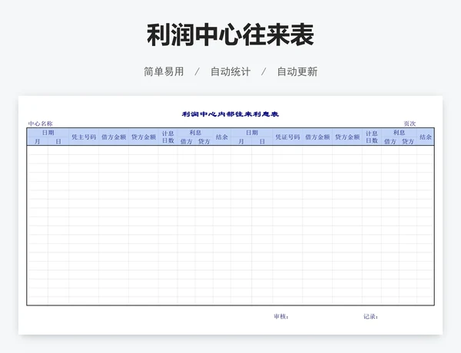
Task: Select the 凭证号码 column header
Action: tap(287, 137)
